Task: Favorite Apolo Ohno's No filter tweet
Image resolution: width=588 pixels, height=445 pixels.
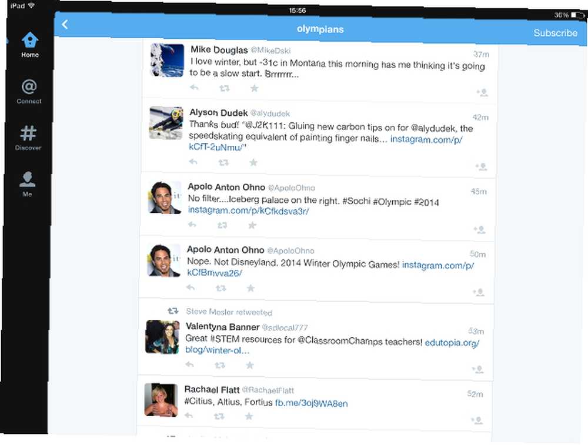Action: (252, 225)
